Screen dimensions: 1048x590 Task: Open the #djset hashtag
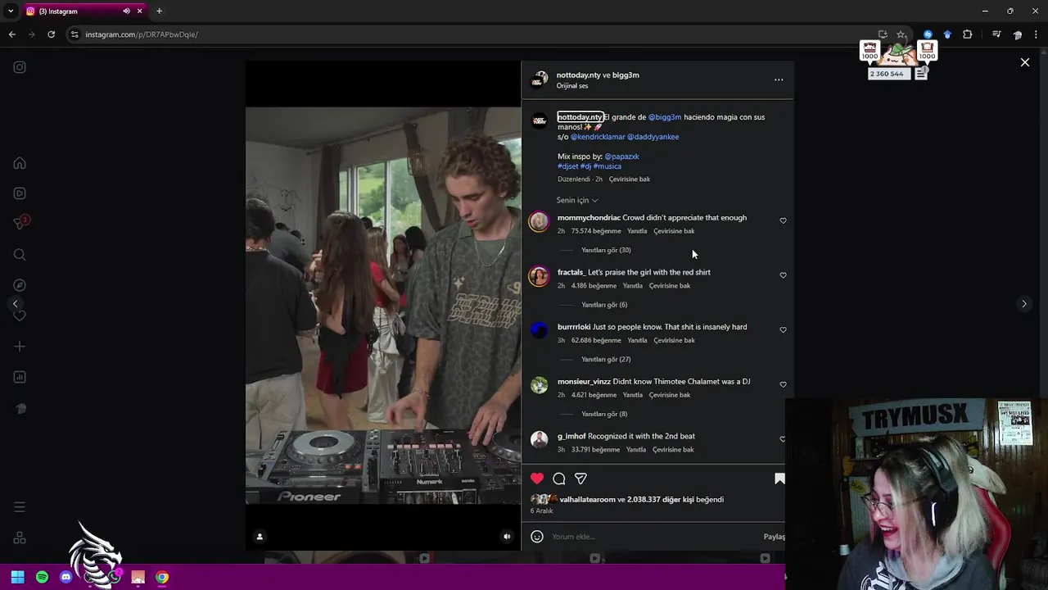coord(567,166)
